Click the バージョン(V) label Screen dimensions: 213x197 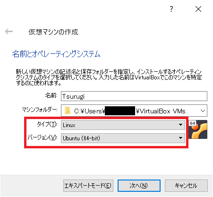(x=43, y=137)
